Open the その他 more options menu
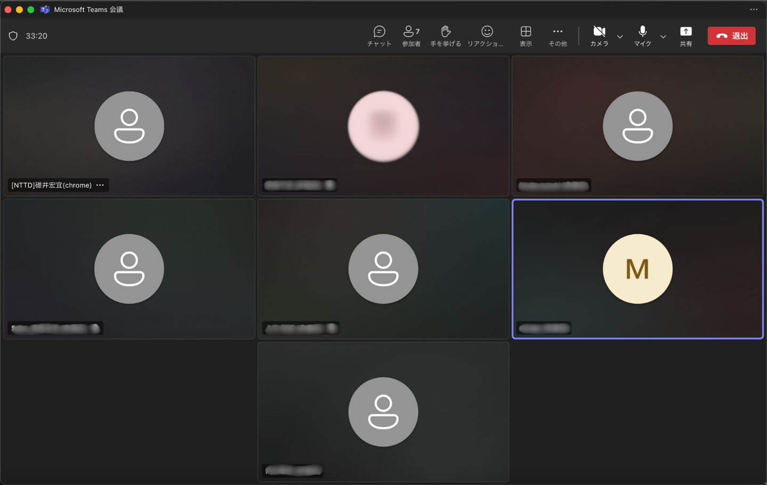Screen dimensions: 767x485 [558, 36]
